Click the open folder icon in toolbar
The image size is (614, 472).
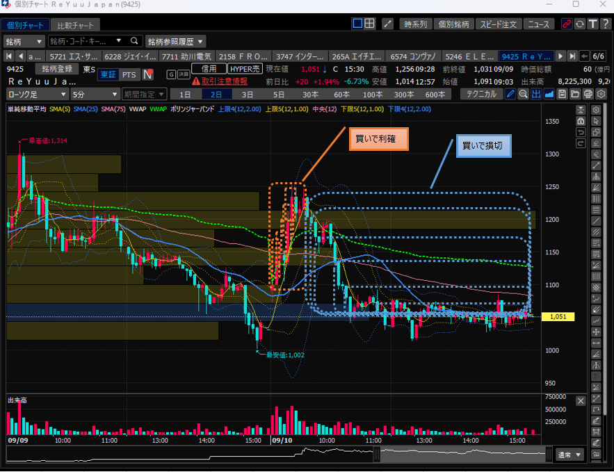click(x=575, y=94)
